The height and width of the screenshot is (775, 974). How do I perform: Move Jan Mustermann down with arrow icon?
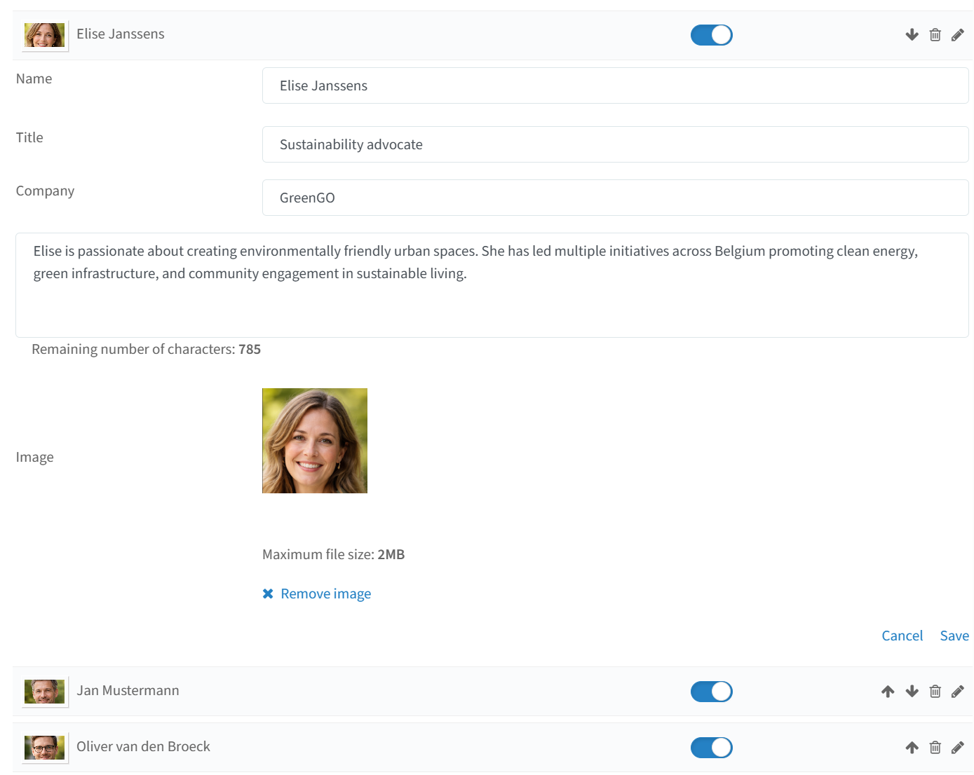[912, 692]
